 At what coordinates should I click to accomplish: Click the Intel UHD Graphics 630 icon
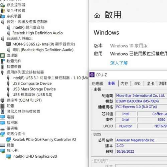point(8,156)
